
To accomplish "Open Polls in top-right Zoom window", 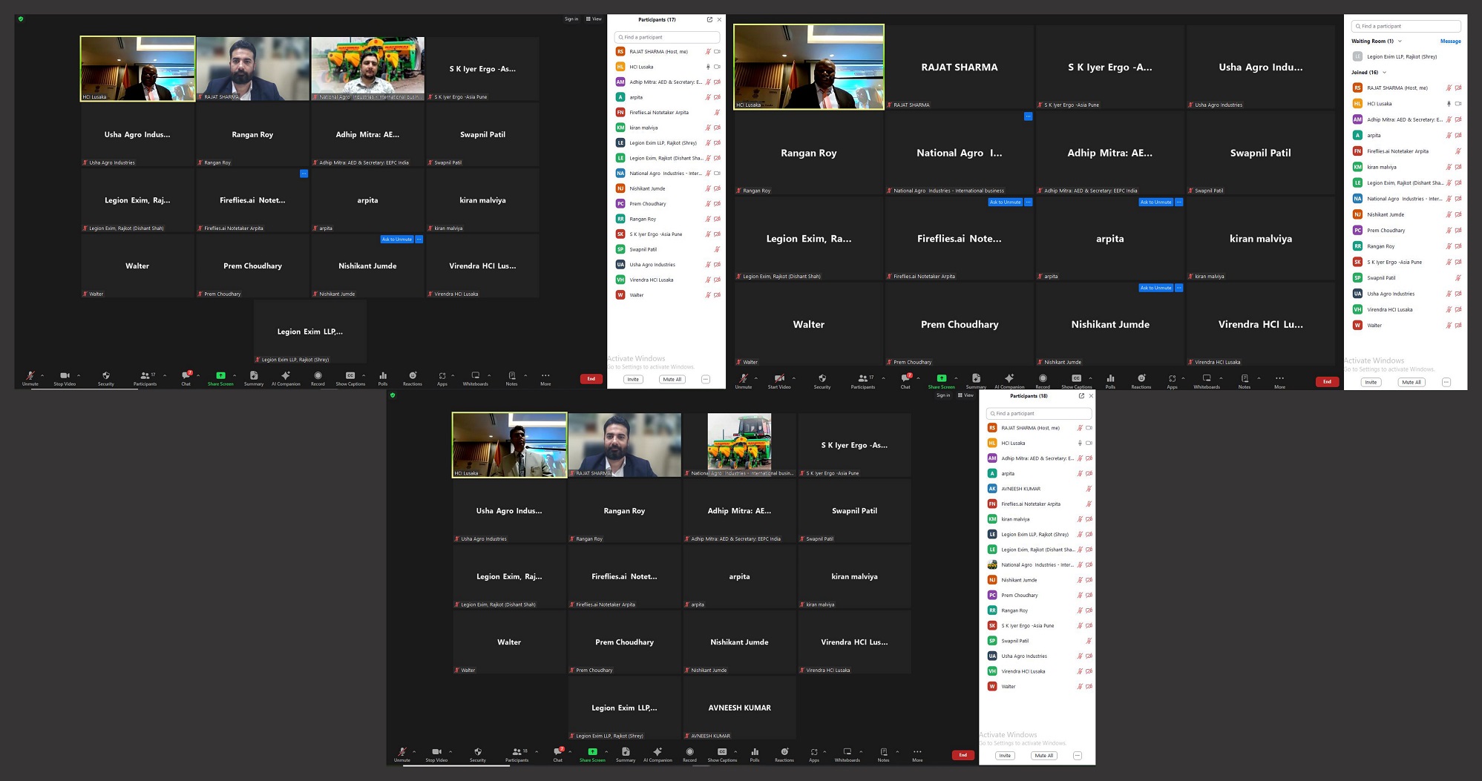I will coord(1110,381).
